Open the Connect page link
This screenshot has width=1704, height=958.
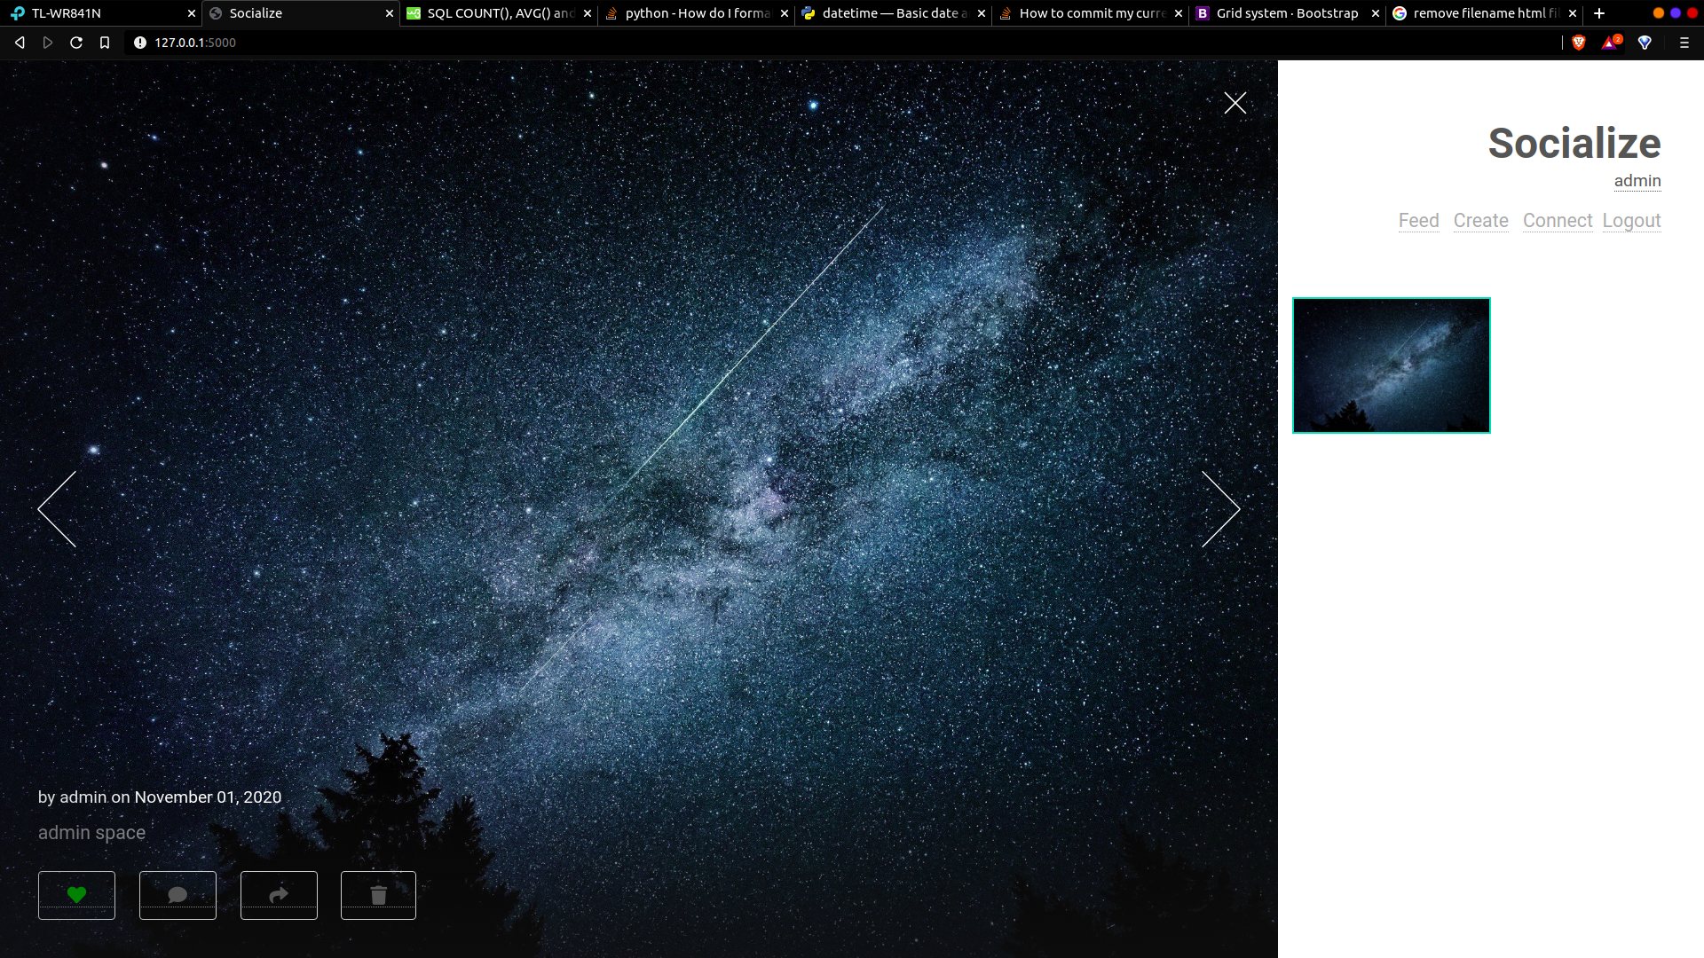1557,220
